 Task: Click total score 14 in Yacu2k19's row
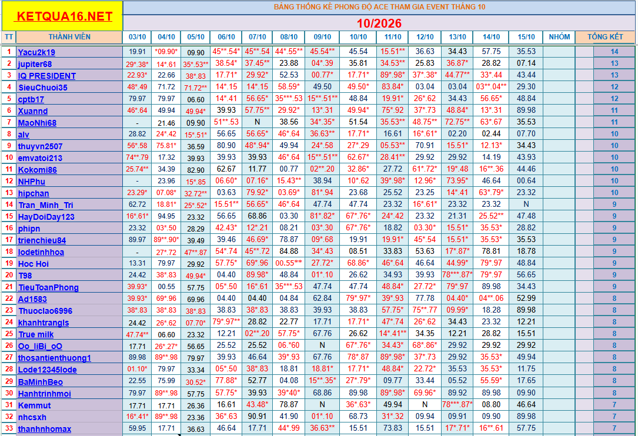614,52
